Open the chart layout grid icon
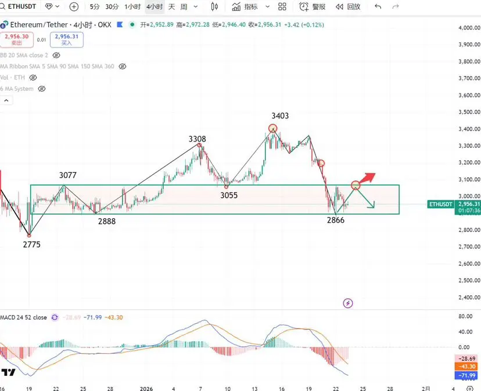The width and height of the screenshot is (481, 391). click(x=282, y=7)
